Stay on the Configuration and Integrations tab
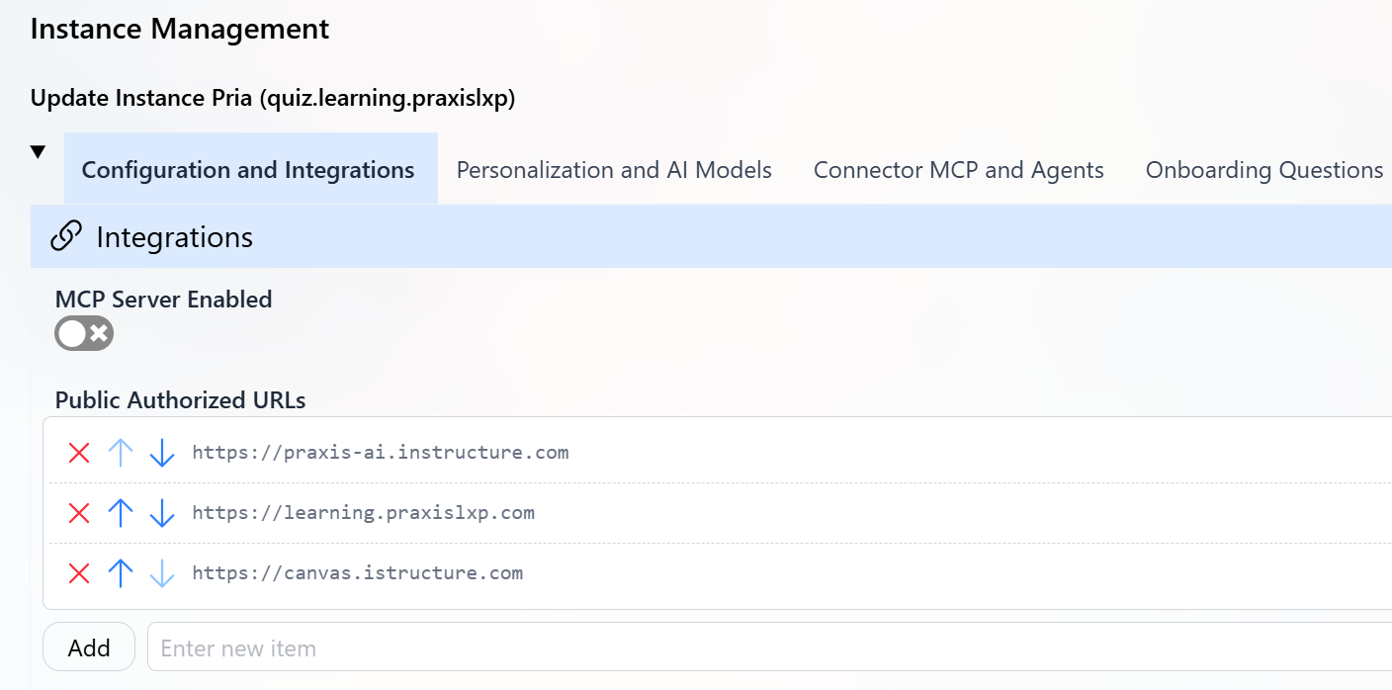Viewport: 1392px width, 690px height. coord(249,169)
